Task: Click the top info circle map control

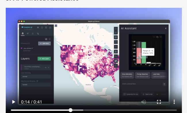Action: (116, 29)
